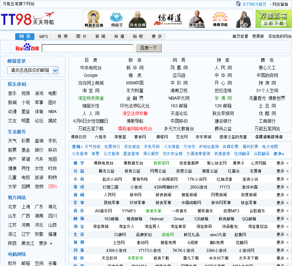Screen dimensions: 292x266
Task: Open the 谷歌翻译 query link
Action: point(262,154)
